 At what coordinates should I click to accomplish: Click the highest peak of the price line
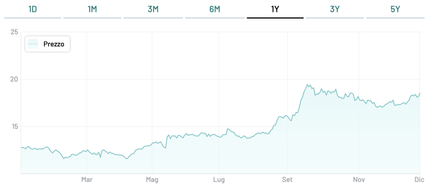pyautogui.click(x=307, y=85)
